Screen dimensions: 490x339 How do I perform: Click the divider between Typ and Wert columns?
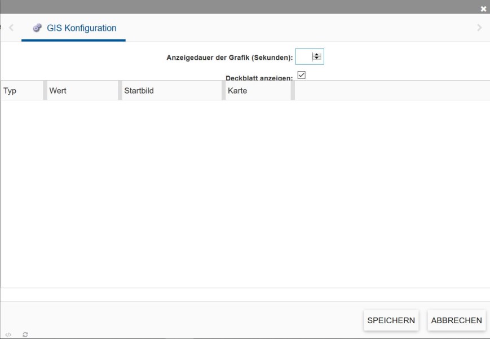(x=45, y=91)
